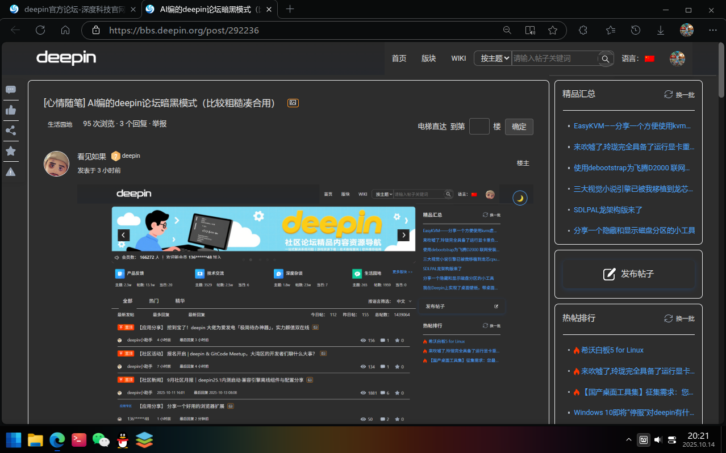726x453 pixels.
Task: Click the warning triangle report icon
Action: coord(10,172)
